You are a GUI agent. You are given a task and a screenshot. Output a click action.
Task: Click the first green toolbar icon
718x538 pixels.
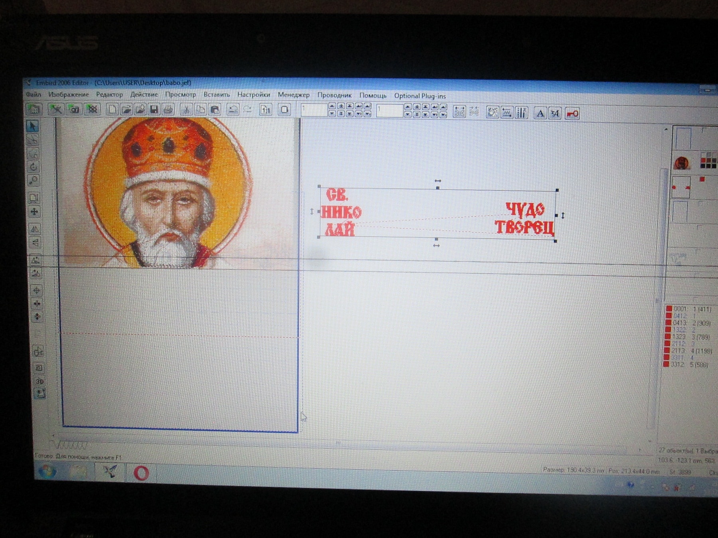pyautogui.click(x=34, y=108)
